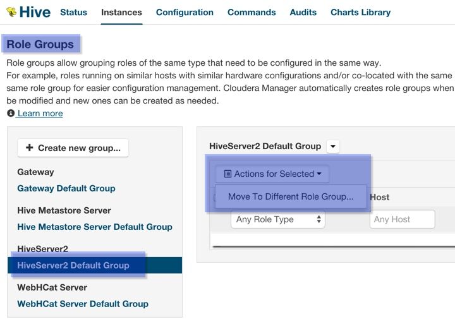Expand the HiveServer2 Default Group caret dropdown
Screen dimensions: 455x319
(334, 146)
